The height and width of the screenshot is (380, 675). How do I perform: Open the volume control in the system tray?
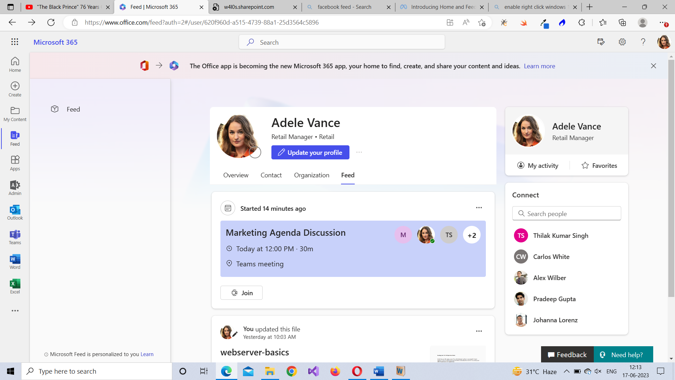pos(598,371)
